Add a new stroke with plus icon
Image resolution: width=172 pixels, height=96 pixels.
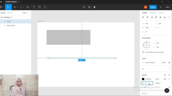(x=169, y=75)
